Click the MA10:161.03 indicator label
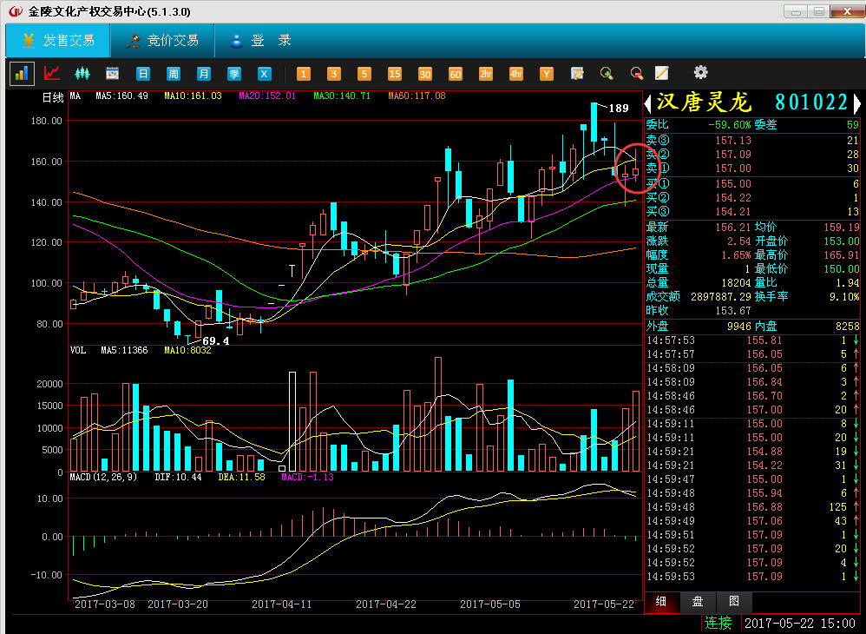The width and height of the screenshot is (866, 634). [193, 96]
